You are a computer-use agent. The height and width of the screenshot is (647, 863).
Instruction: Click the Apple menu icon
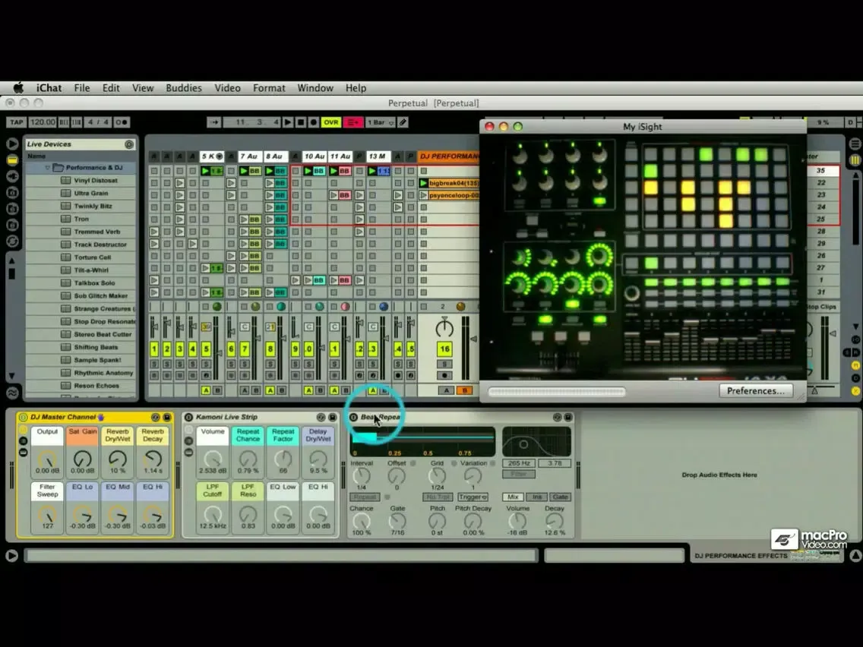tap(18, 88)
